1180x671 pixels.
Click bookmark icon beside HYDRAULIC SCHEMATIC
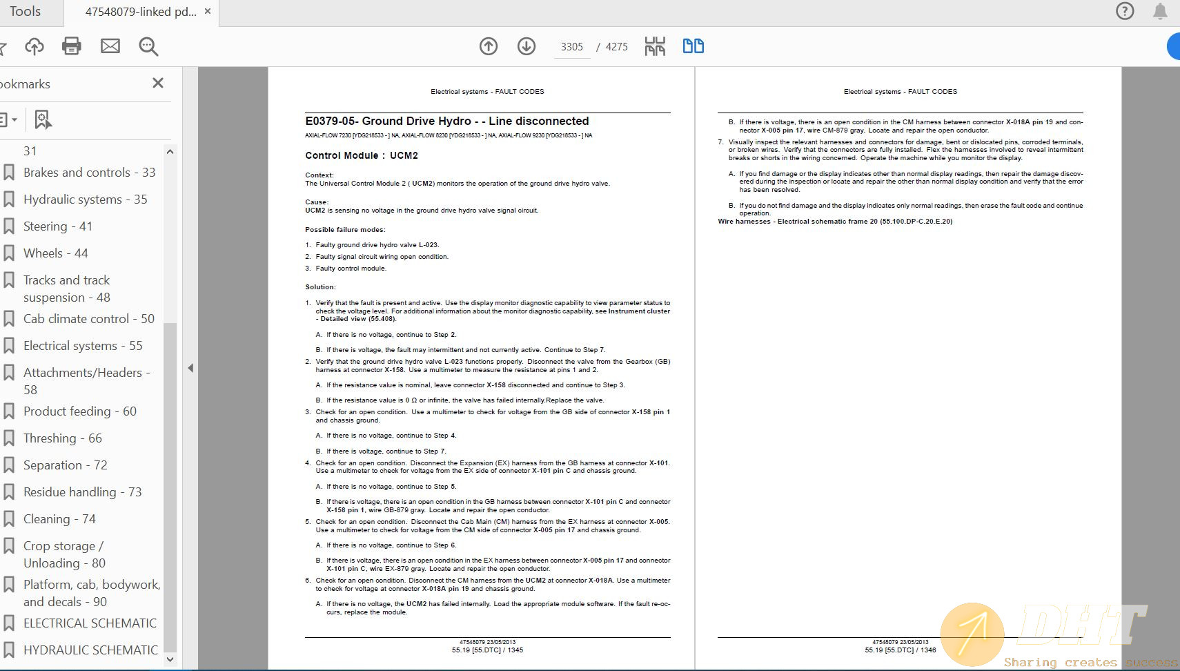tap(9, 650)
